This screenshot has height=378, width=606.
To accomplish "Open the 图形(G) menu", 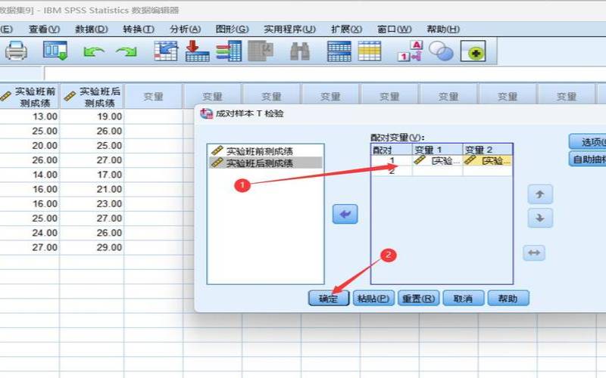I will point(232,29).
